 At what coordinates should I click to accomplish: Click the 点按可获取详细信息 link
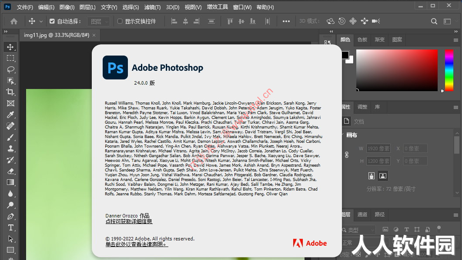click(129, 221)
